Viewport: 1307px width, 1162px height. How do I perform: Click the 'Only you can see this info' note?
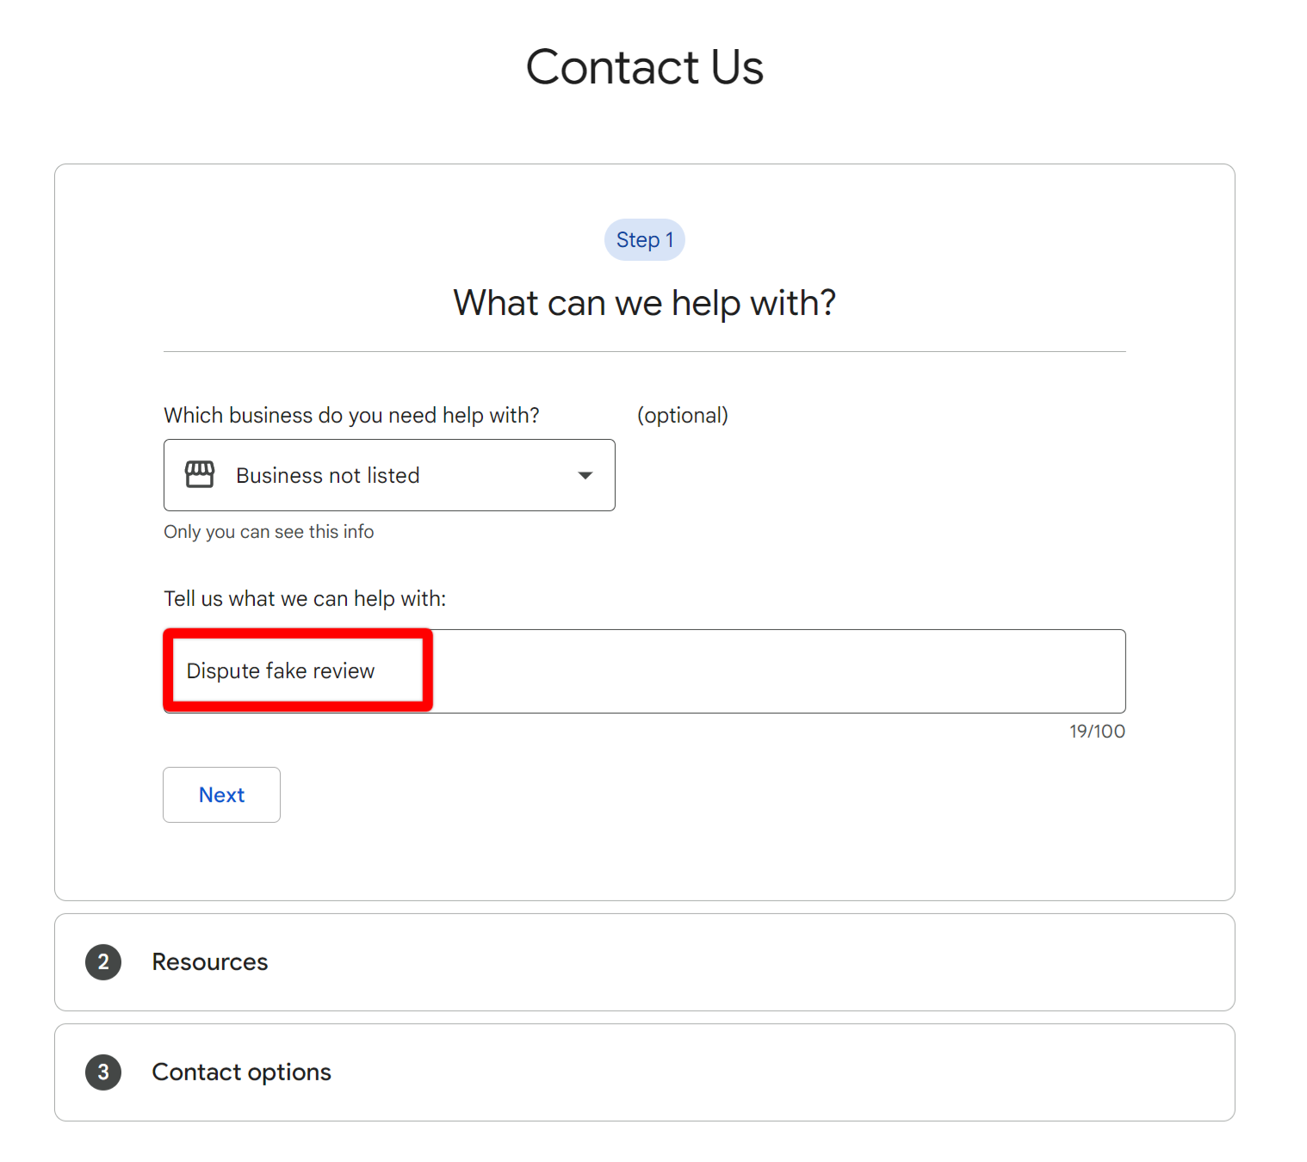coord(269,532)
